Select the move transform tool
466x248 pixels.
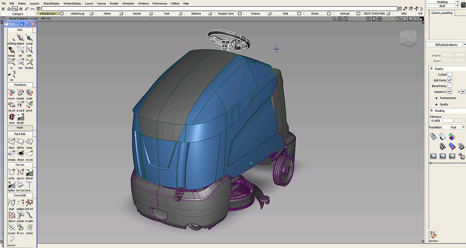[x=11, y=93]
